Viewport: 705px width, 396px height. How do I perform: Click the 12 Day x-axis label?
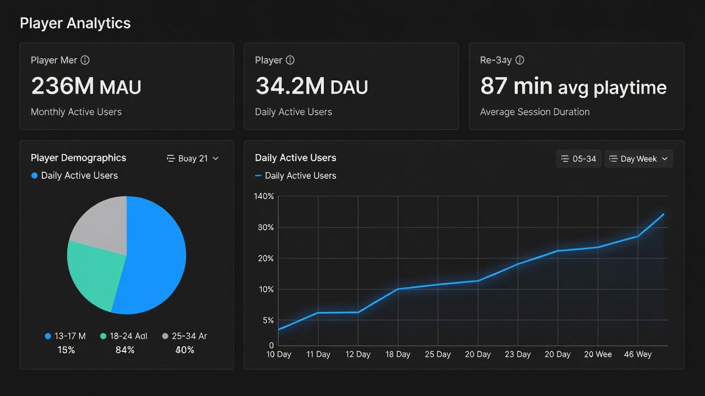pyautogui.click(x=358, y=354)
